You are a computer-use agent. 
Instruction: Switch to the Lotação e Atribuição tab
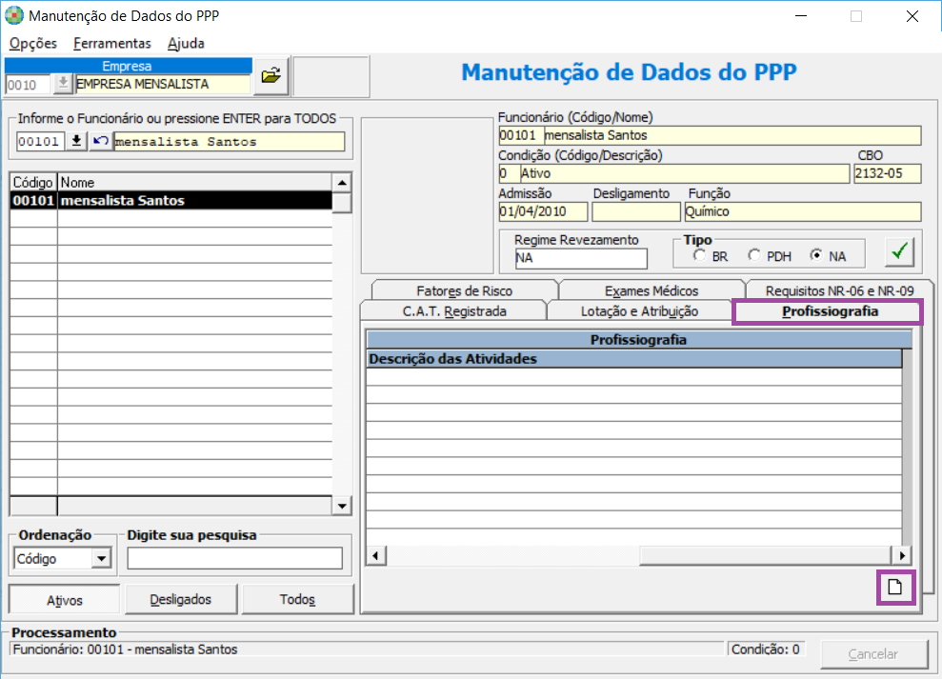[639, 311]
